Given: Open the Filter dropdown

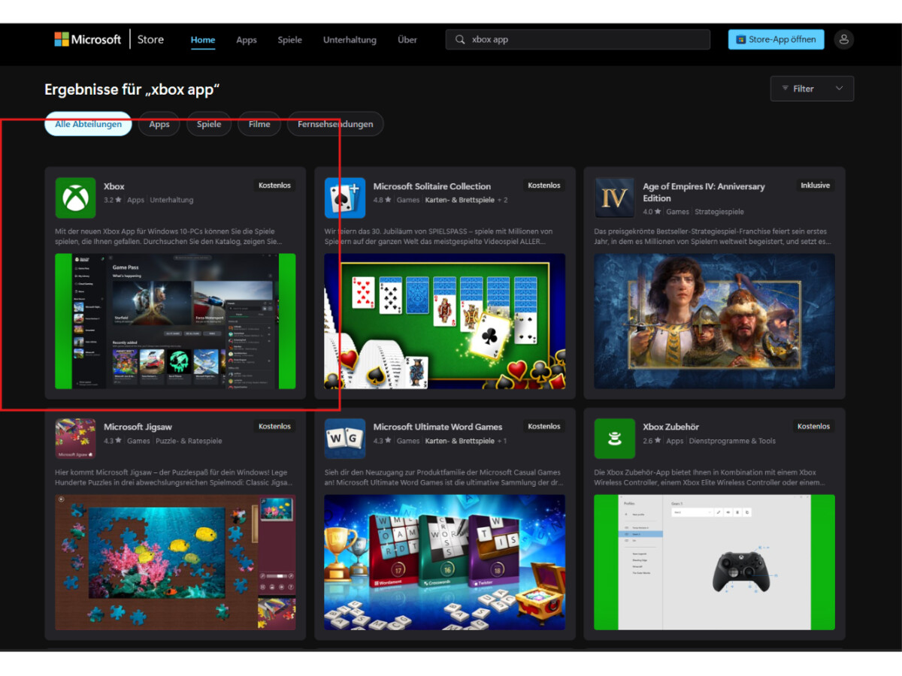Looking at the screenshot, I should [812, 89].
